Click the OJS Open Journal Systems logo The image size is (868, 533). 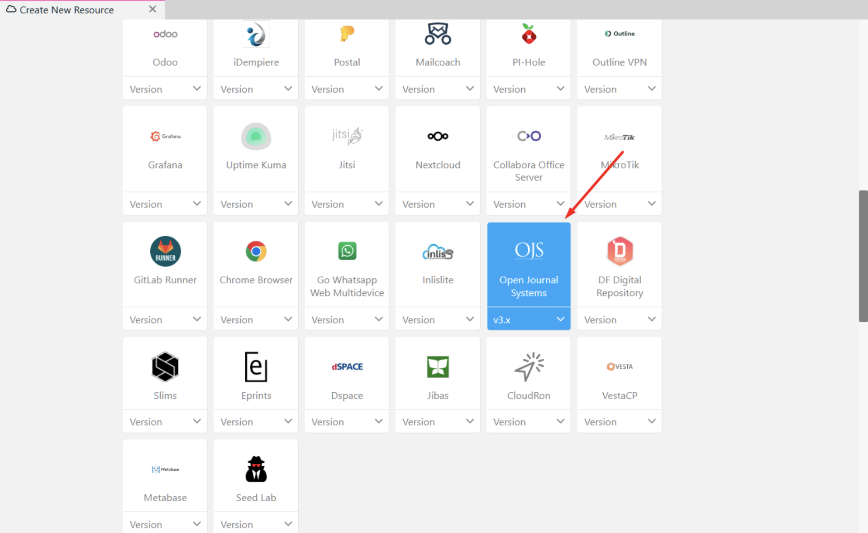pos(529,250)
